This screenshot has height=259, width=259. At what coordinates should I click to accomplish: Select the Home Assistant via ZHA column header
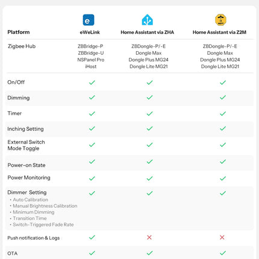(148, 32)
